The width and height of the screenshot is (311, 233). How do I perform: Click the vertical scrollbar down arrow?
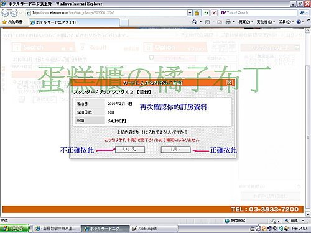[x=308, y=214]
